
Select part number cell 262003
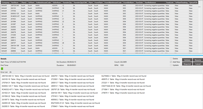tap(15, 27)
